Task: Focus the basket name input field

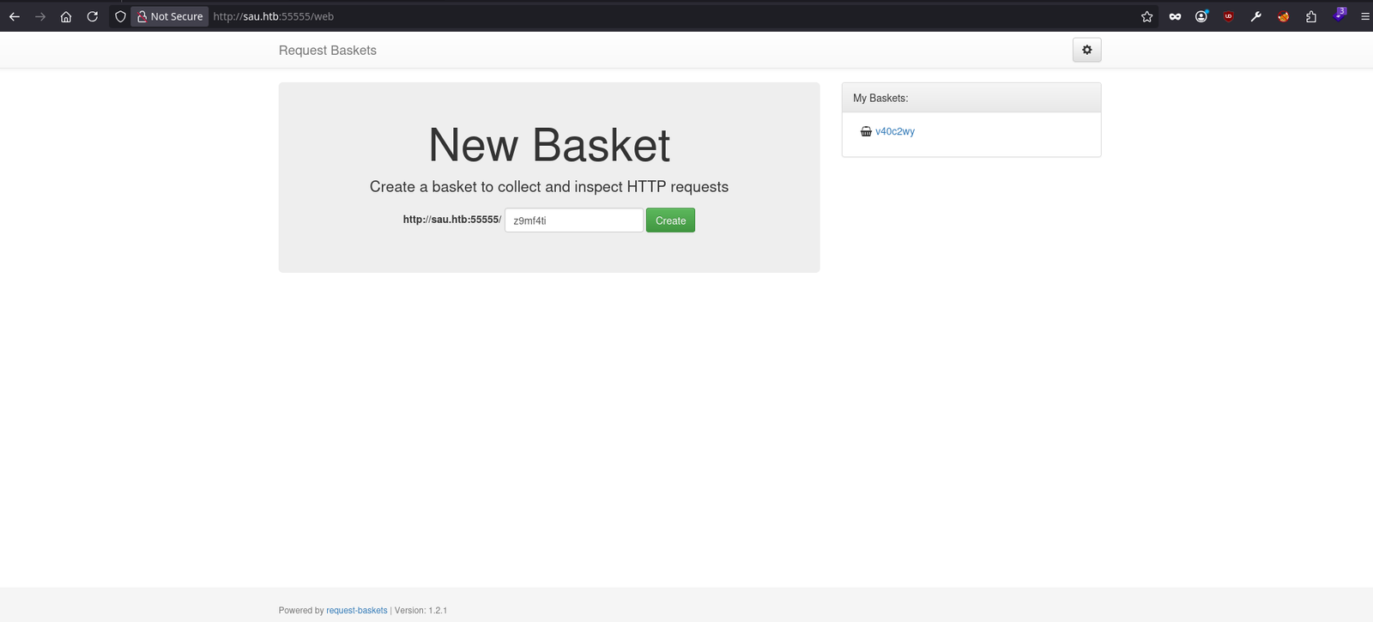Action: click(574, 220)
